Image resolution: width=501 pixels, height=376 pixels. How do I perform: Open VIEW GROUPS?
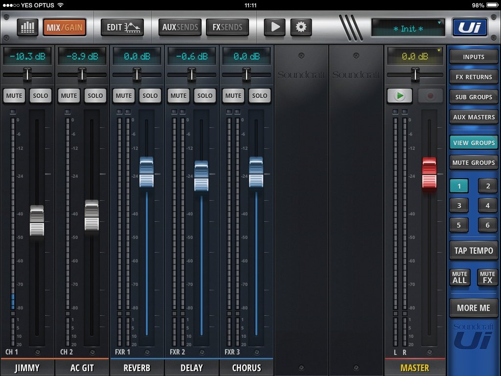coord(474,142)
